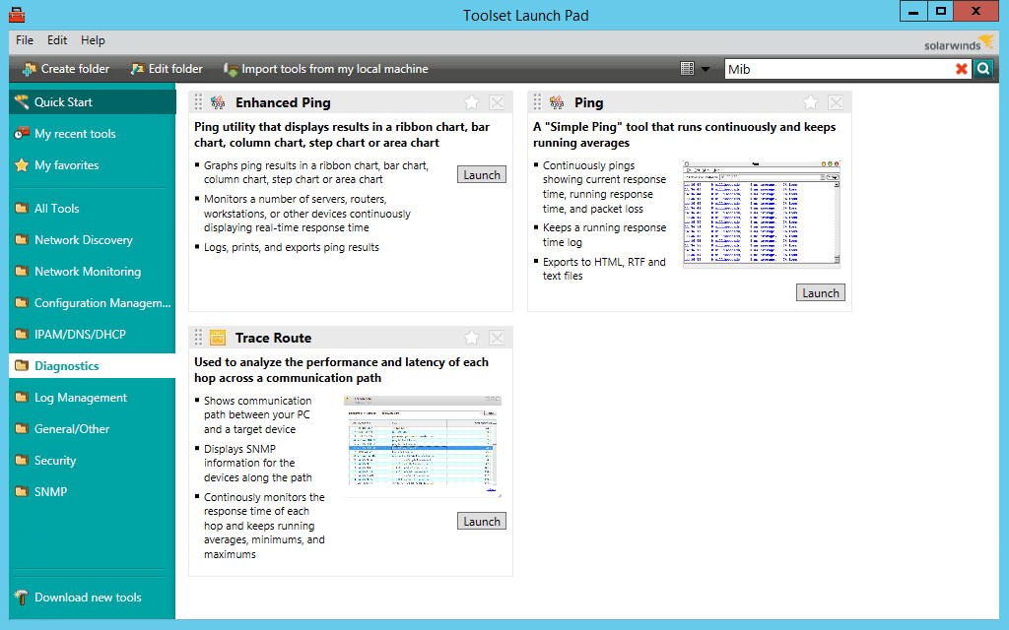
Task: Click the star icon beside My favorites
Action: (x=22, y=164)
